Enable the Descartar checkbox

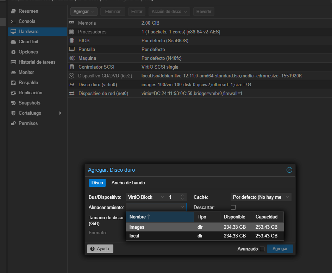(x=233, y=208)
